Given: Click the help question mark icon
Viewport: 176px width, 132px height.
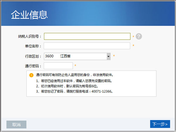Looking at the screenshot, I should 139,36.
